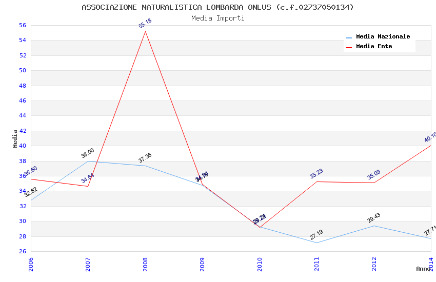The height and width of the screenshot is (282, 436).
Task: Click the 32 tick on the y-axis
Action: (23, 206)
